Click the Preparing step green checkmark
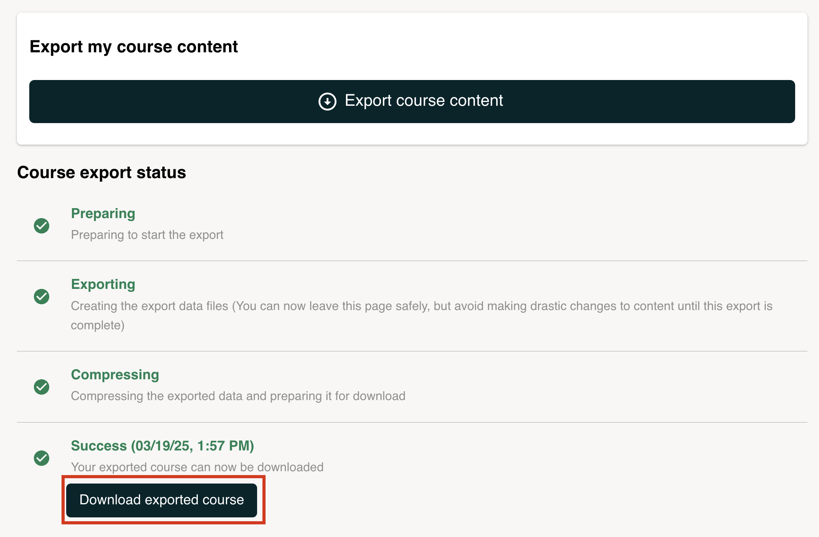 (x=42, y=226)
